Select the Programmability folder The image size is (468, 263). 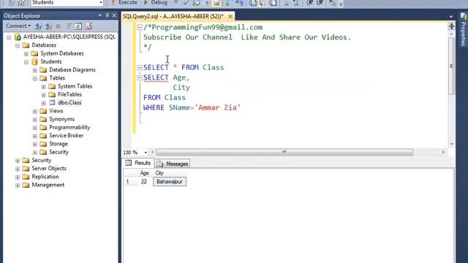click(69, 127)
